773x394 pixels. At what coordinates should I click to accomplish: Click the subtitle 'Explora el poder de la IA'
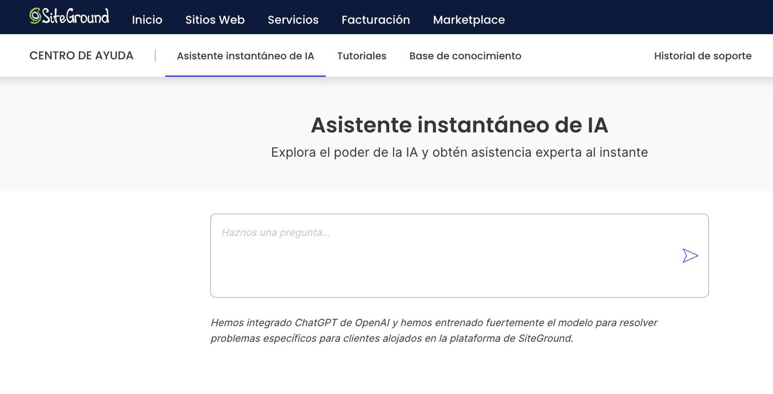459,152
